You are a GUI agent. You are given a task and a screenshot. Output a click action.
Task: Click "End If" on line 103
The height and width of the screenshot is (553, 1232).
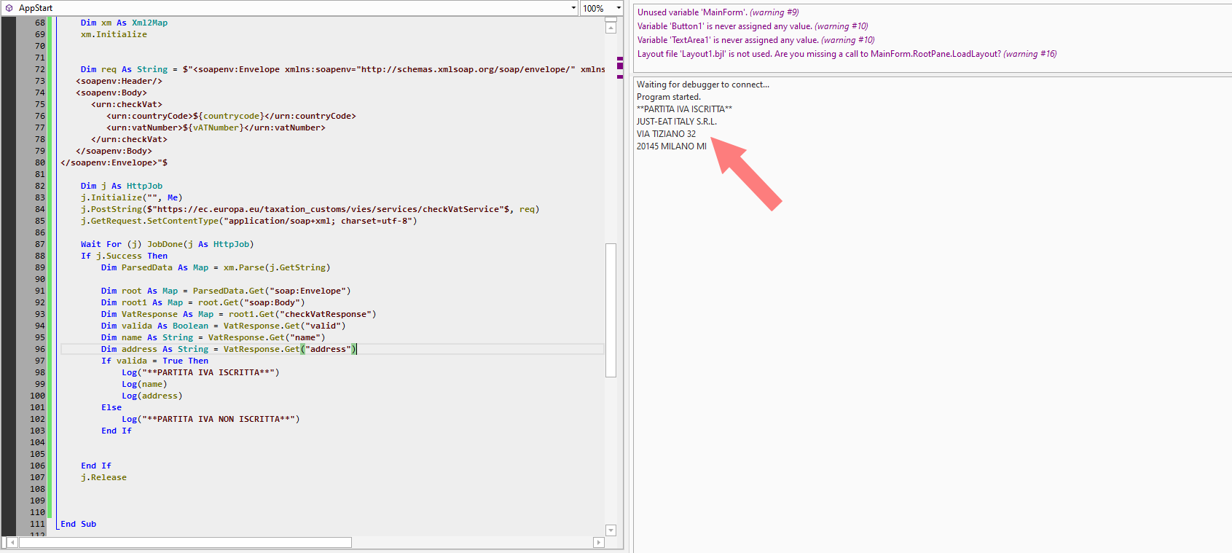(117, 431)
